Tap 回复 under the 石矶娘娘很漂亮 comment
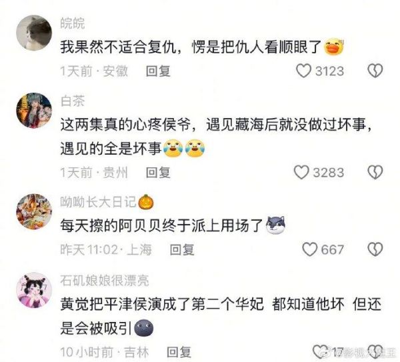Image resolution: width=400 pixels, height=362 pixels. point(179,352)
